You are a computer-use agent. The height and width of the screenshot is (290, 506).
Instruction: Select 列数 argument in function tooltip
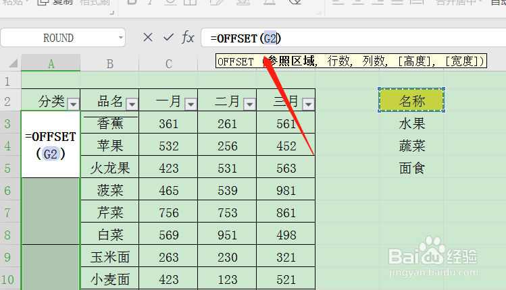click(x=374, y=61)
